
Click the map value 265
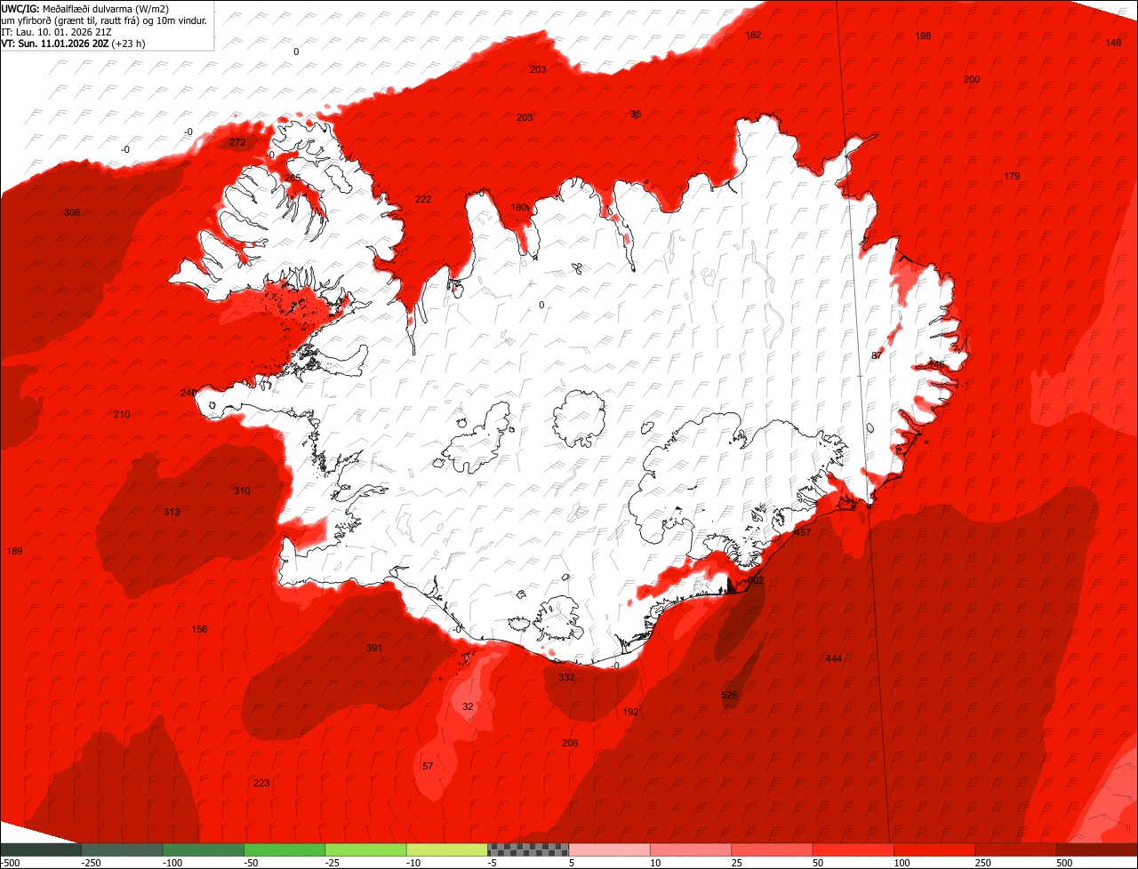[293, 179]
